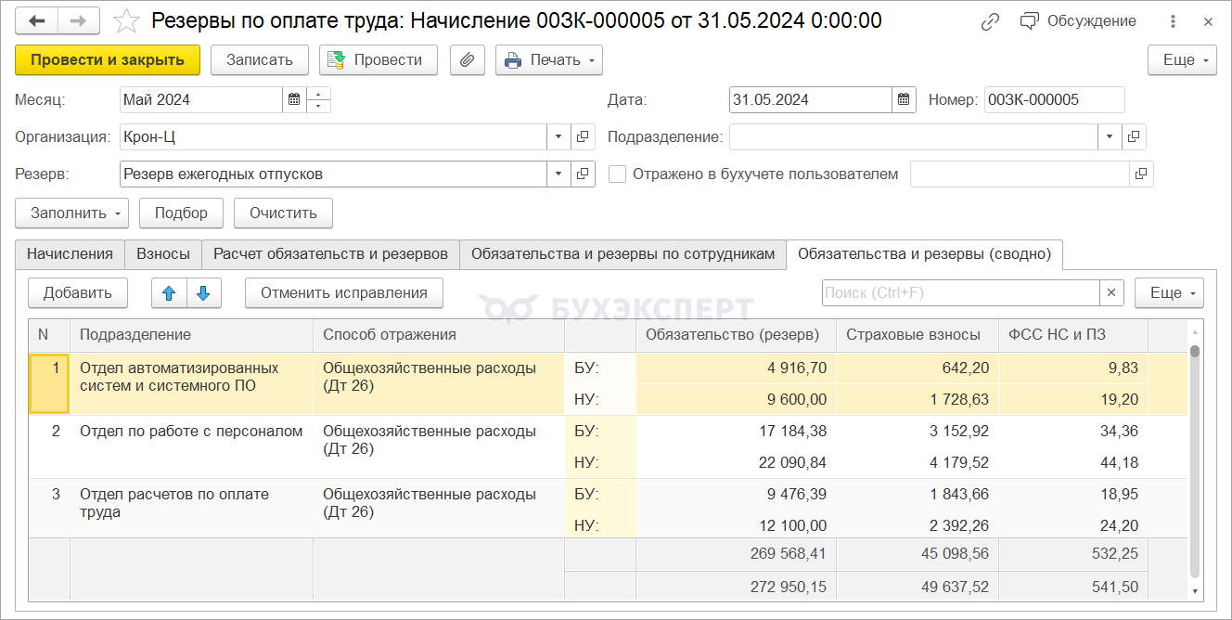Click the paperclip attachments icon
The width and height of the screenshot is (1232, 620).
(x=468, y=60)
